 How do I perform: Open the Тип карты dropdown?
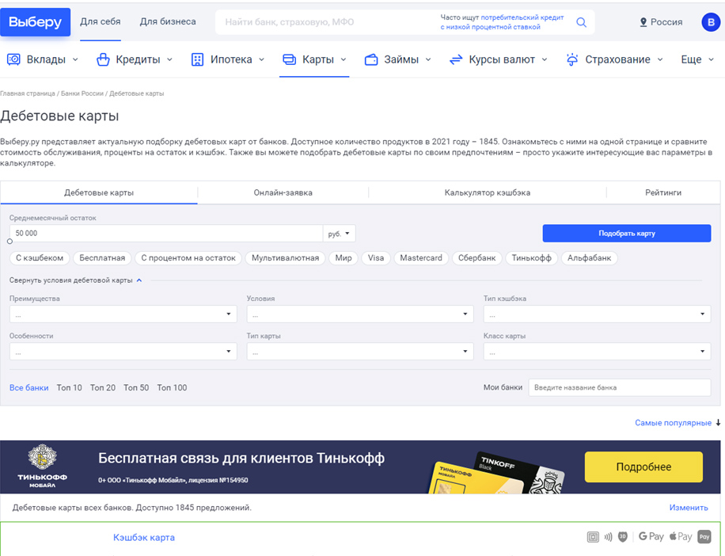click(359, 352)
